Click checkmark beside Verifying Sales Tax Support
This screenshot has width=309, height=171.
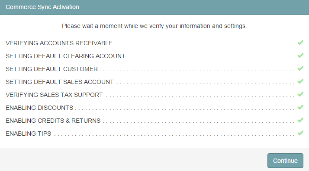click(300, 94)
